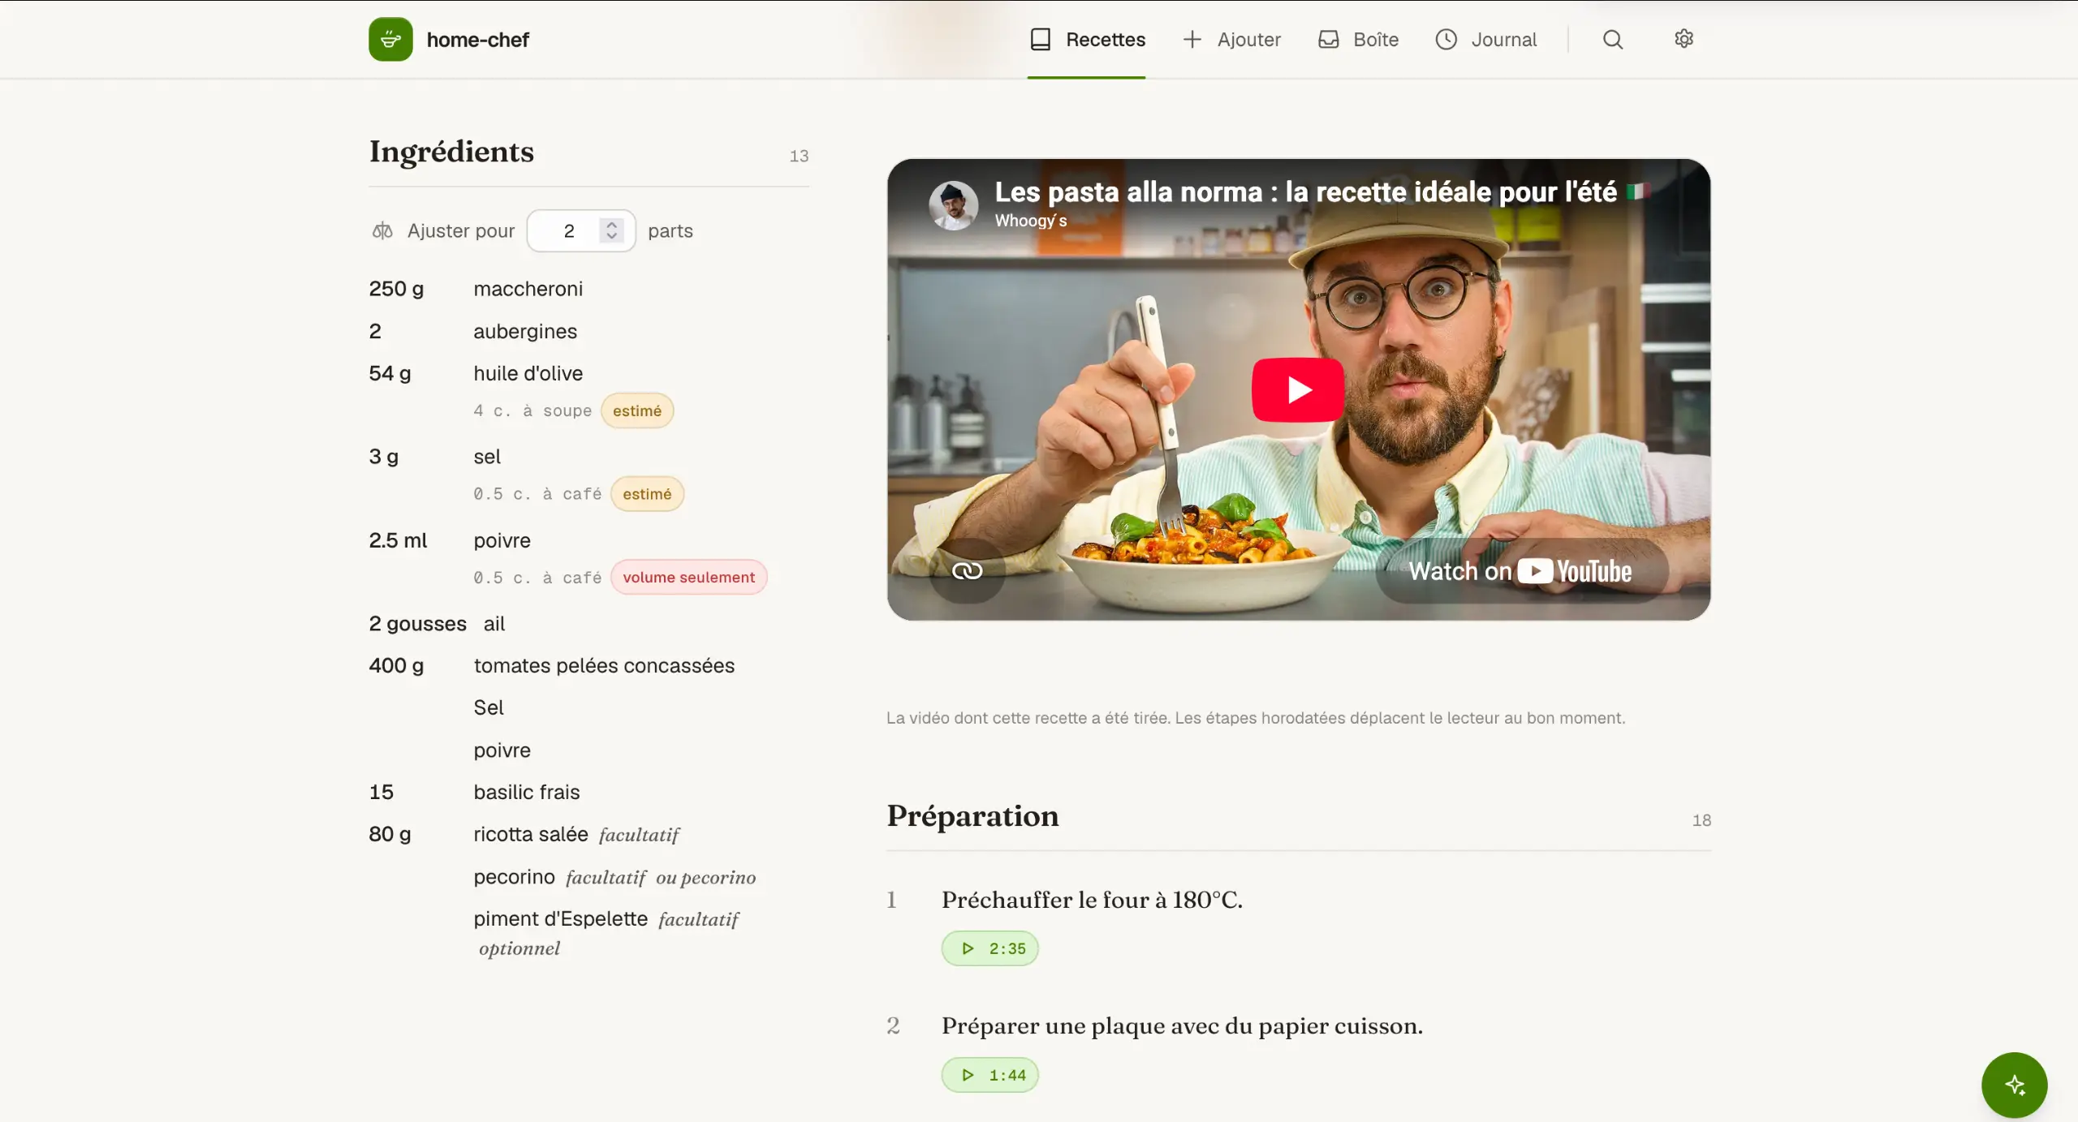Click the '2.5 ml' poivre quantity
This screenshot has height=1122, width=2078.
click(x=398, y=540)
